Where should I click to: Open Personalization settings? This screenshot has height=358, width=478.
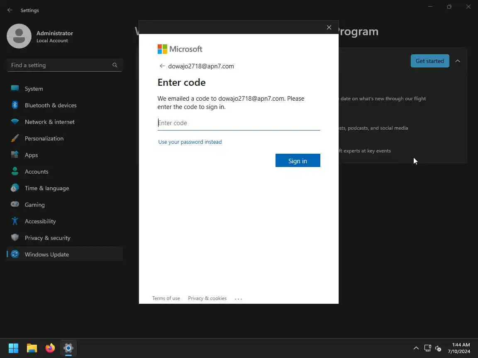pos(64,138)
